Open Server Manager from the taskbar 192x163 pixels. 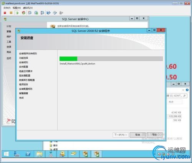[x=17, y=154]
